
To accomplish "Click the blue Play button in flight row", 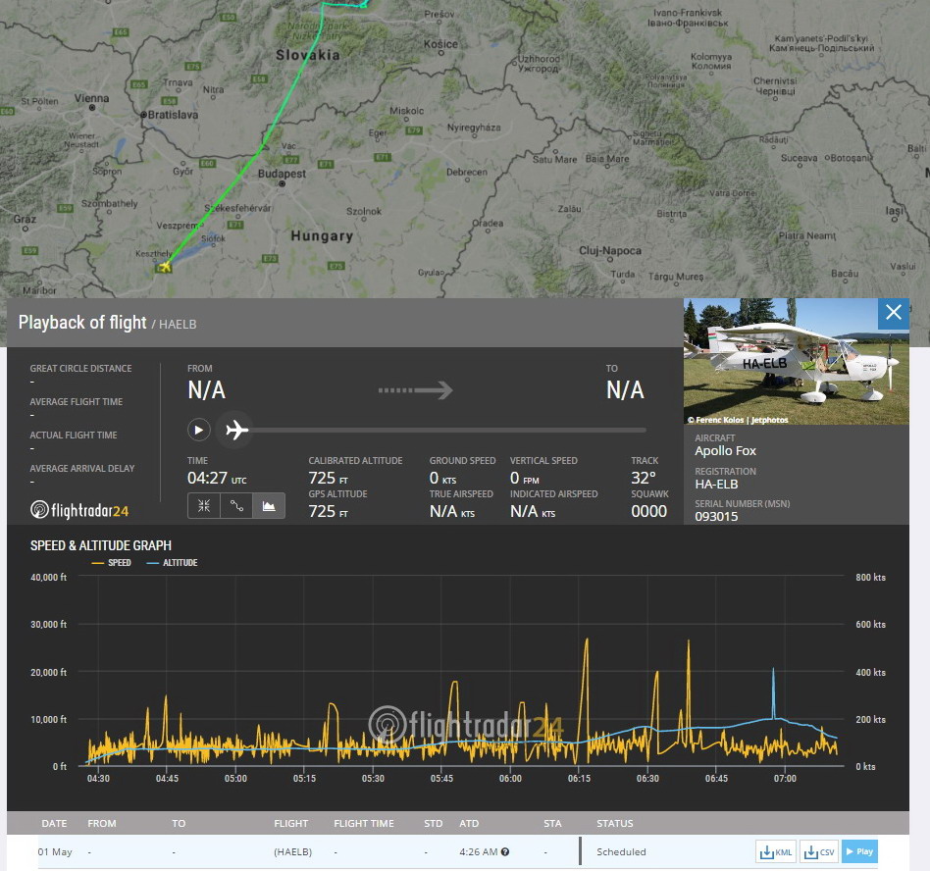I will point(859,851).
